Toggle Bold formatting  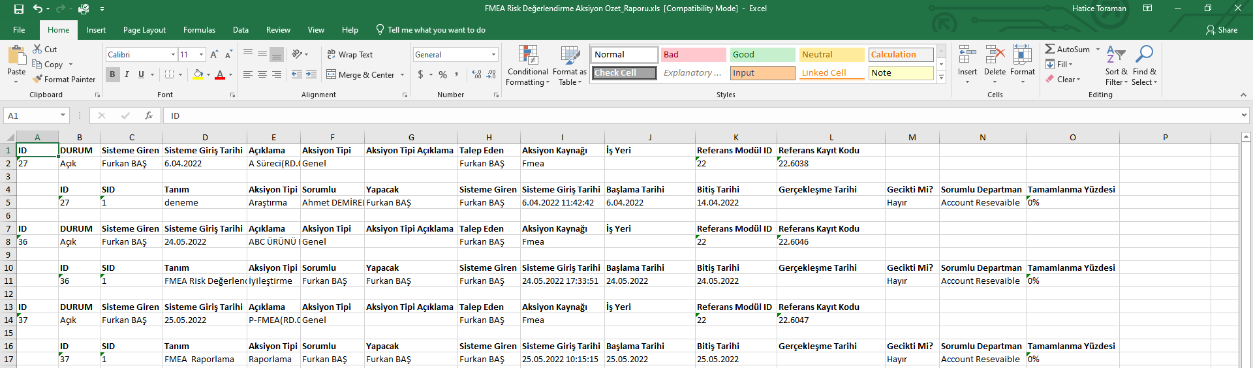click(112, 74)
